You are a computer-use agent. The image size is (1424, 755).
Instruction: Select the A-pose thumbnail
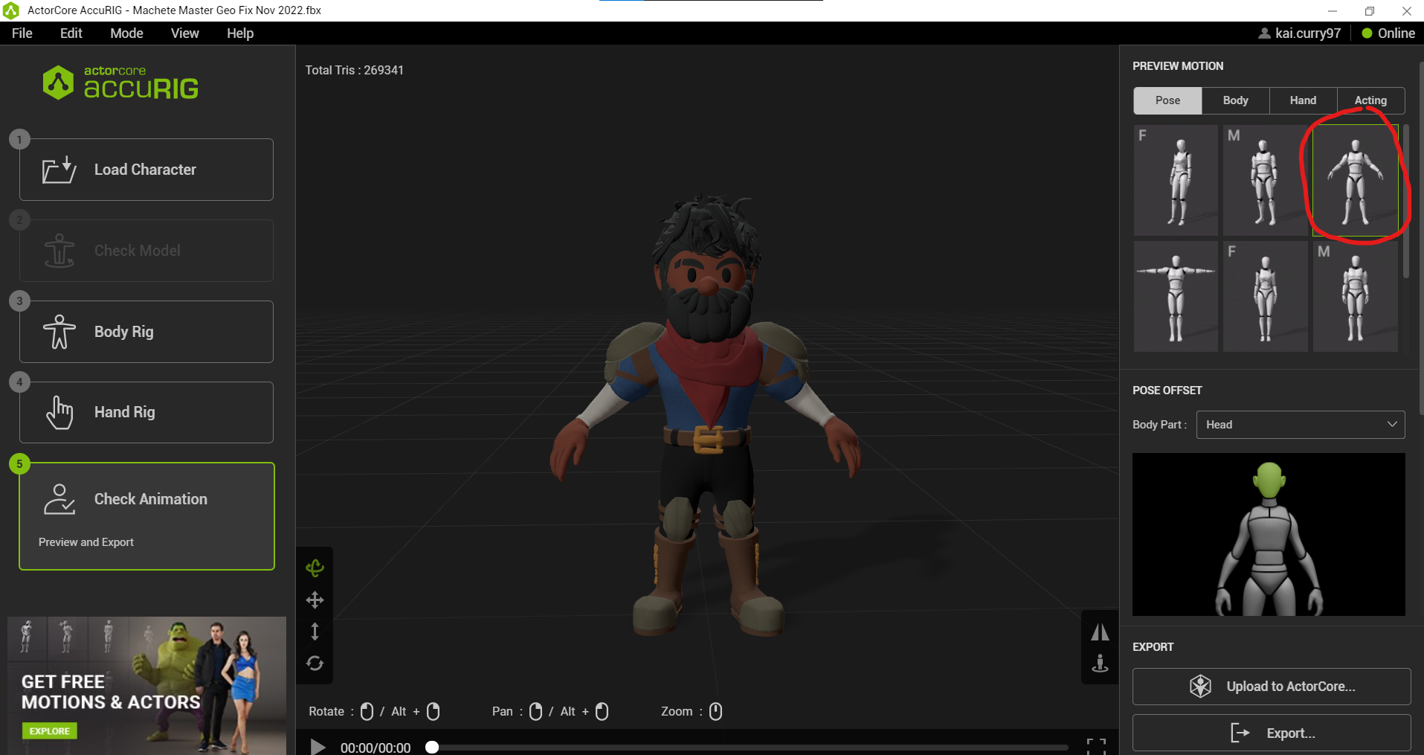(1356, 180)
